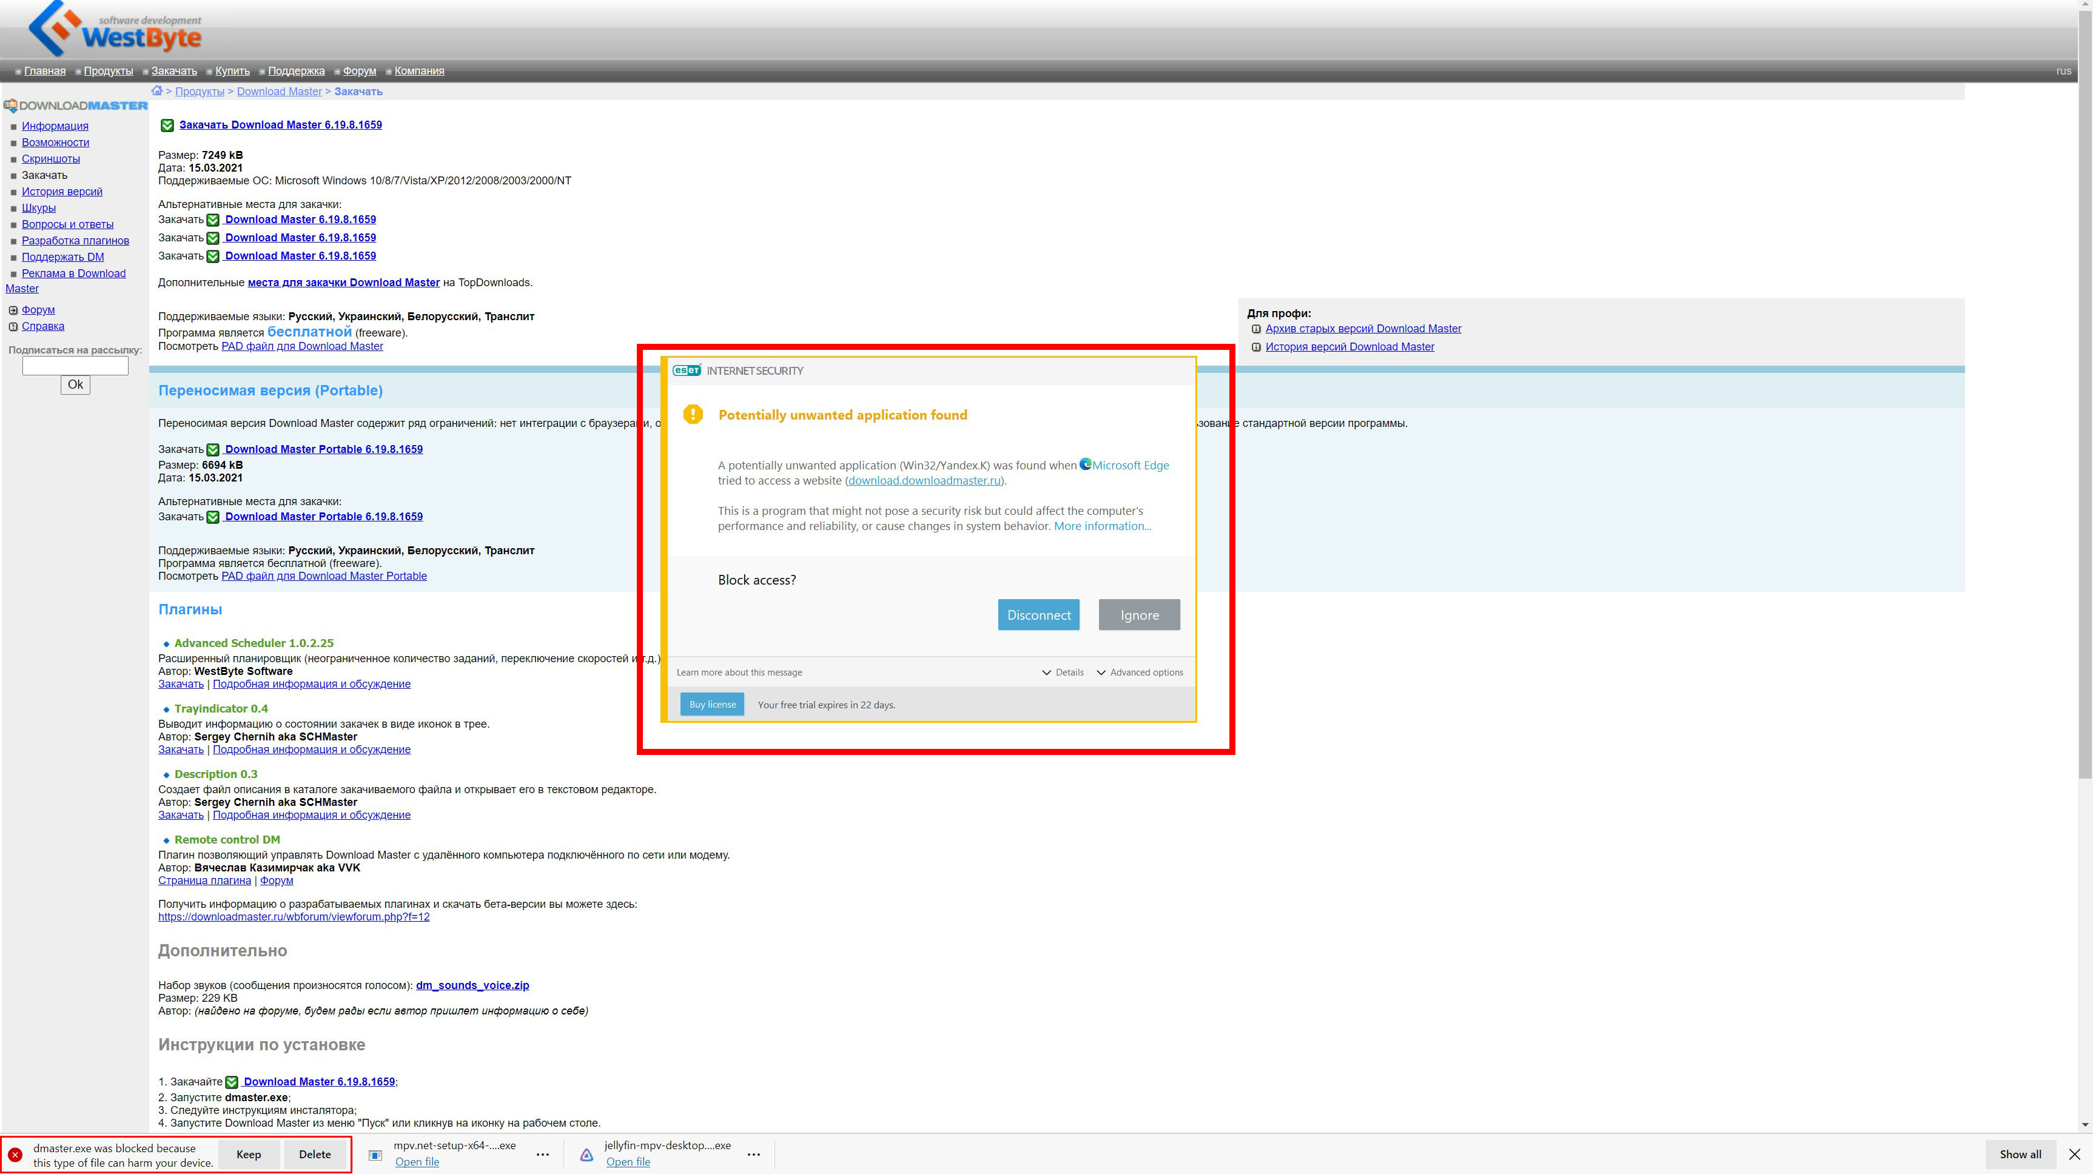The height and width of the screenshot is (1174, 2093).
Task: Click the WestByte logo
Action: point(115,29)
